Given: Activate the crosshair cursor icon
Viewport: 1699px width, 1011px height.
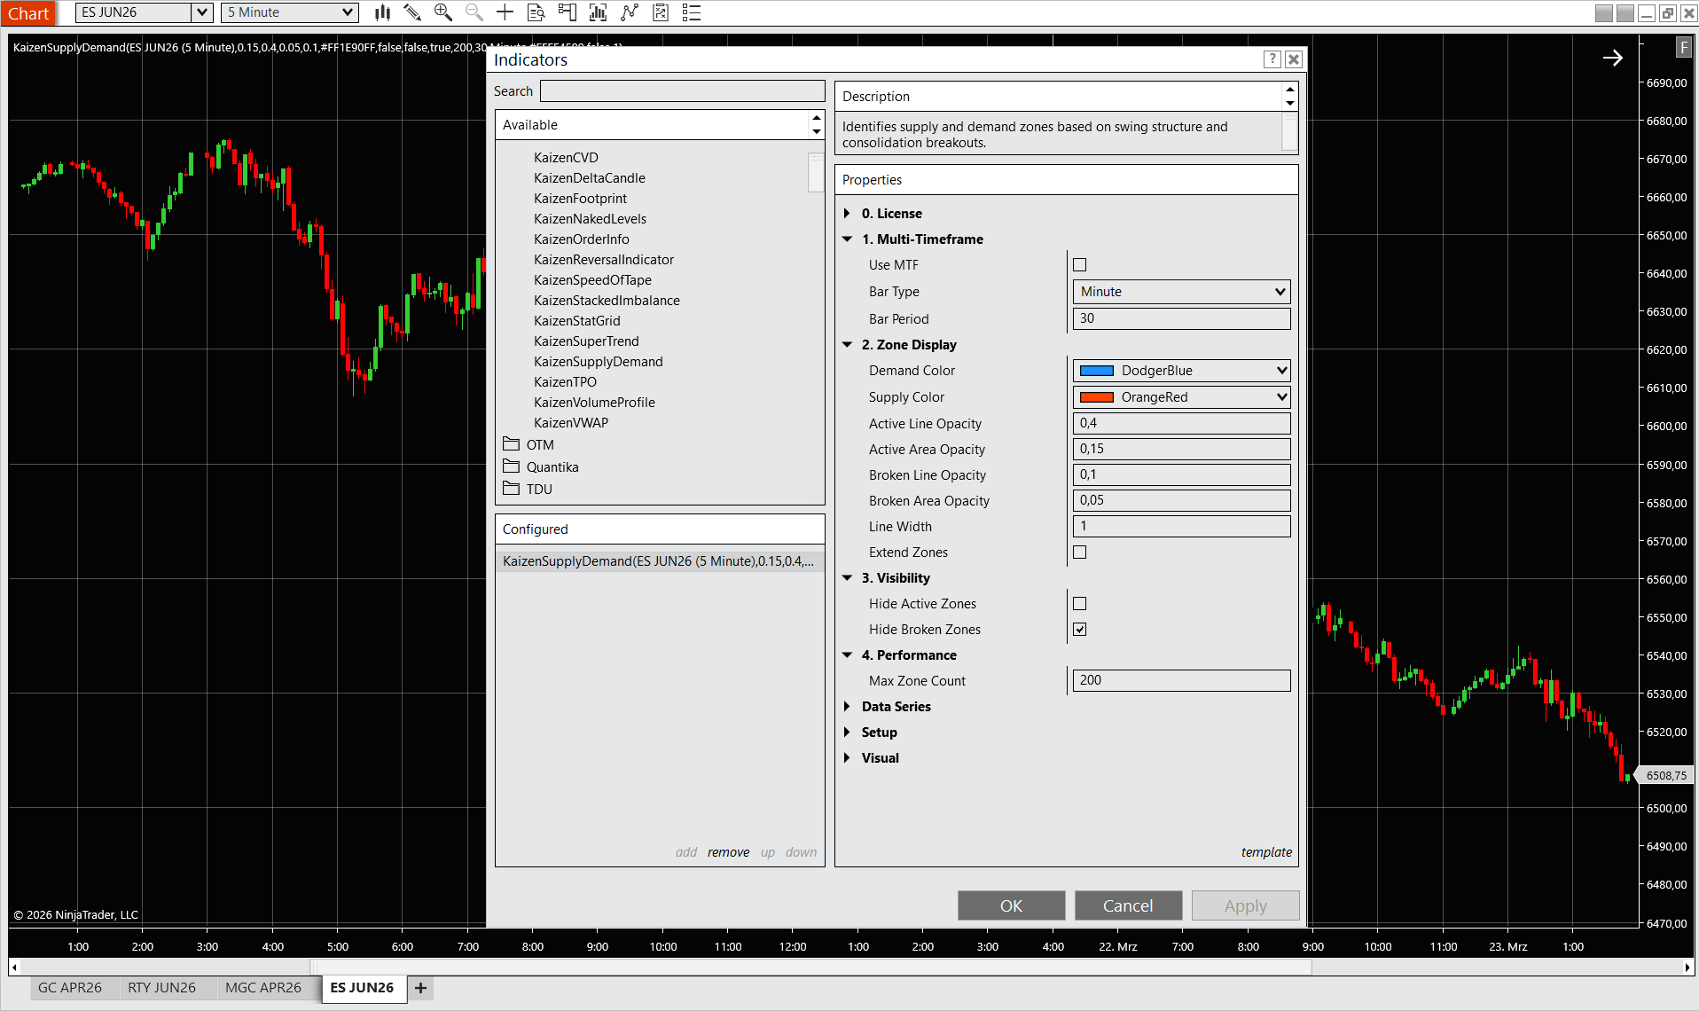Looking at the screenshot, I should (505, 12).
